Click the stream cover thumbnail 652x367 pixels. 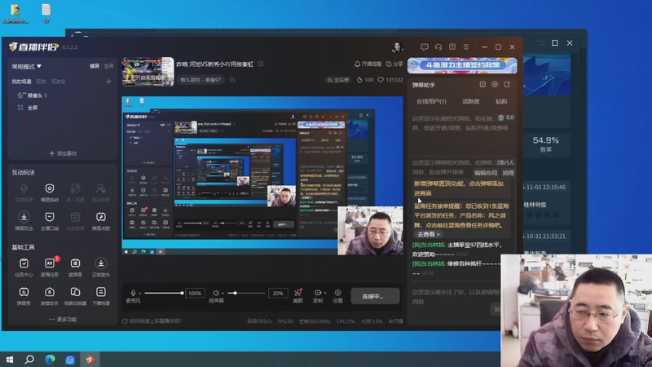point(148,72)
